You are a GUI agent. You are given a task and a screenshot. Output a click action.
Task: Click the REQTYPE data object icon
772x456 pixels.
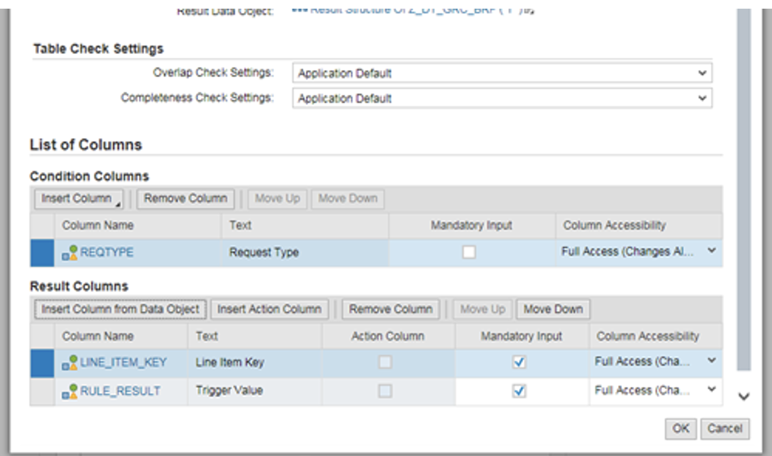click(x=69, y=253)
